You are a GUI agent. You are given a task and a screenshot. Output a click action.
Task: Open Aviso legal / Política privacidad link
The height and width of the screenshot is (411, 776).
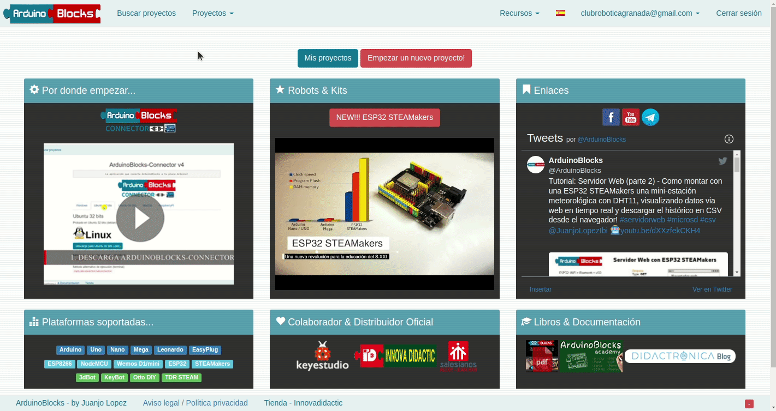click(x=196, y=403)
